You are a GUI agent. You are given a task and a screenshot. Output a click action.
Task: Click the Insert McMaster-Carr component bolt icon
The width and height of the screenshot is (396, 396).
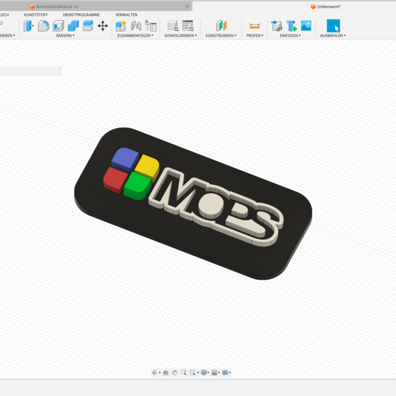(x=291, y=26)
